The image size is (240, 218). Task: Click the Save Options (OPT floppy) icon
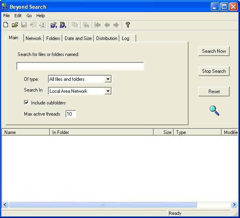pos(63,25)
